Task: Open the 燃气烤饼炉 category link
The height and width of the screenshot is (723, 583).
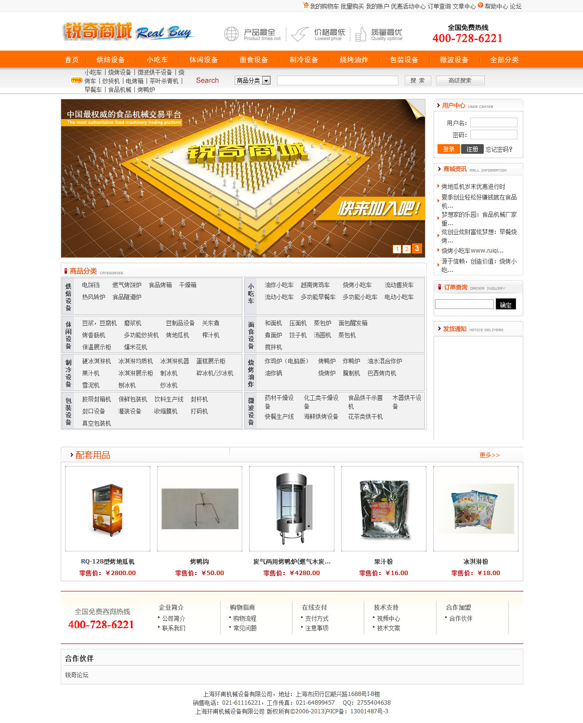Action: 127,285
